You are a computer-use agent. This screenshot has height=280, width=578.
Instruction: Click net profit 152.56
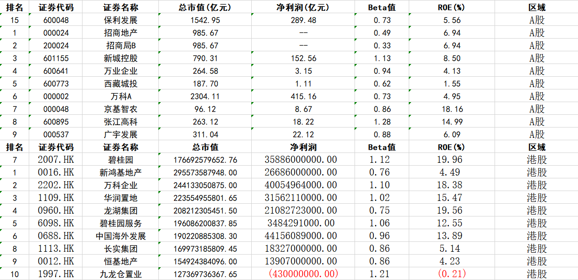pyautogui.click(x=303, y=58)
